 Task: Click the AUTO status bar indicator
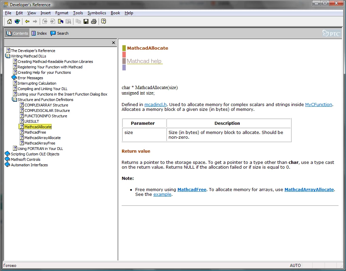(x=295, y=265)
